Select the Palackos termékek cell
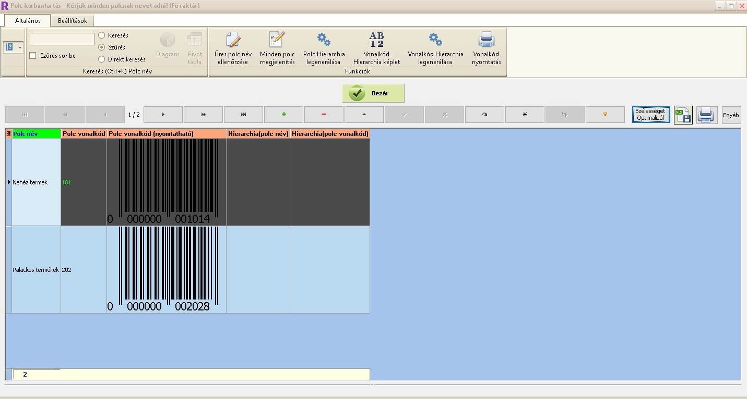 pyautogui.click(x=37, y=270)
